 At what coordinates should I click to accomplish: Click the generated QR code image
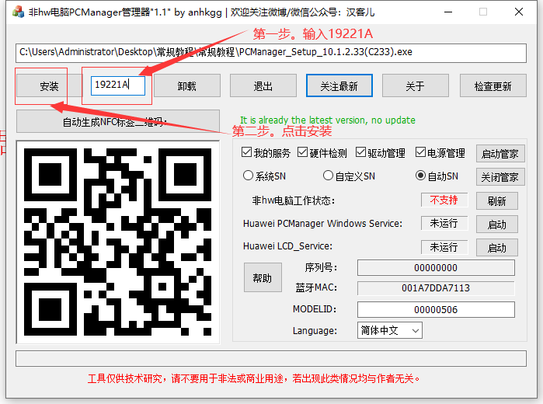click(118, 242)
